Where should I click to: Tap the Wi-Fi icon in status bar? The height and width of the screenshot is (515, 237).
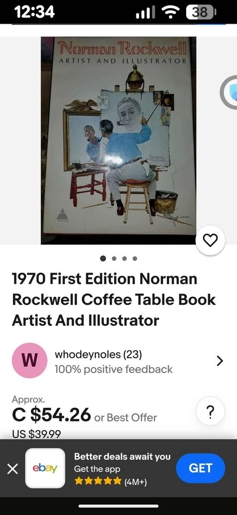click(x=170, y=12)
